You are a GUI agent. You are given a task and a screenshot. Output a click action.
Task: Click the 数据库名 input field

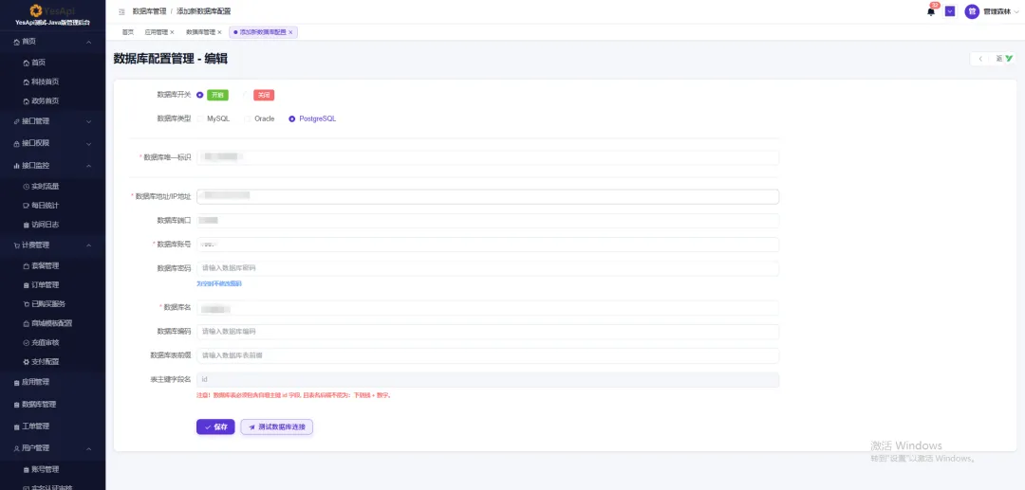488,307
